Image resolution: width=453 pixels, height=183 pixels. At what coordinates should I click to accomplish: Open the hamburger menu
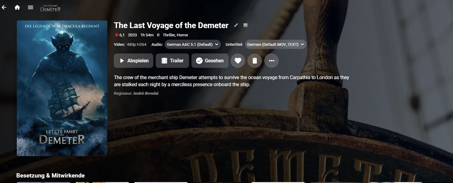(30, 7)
